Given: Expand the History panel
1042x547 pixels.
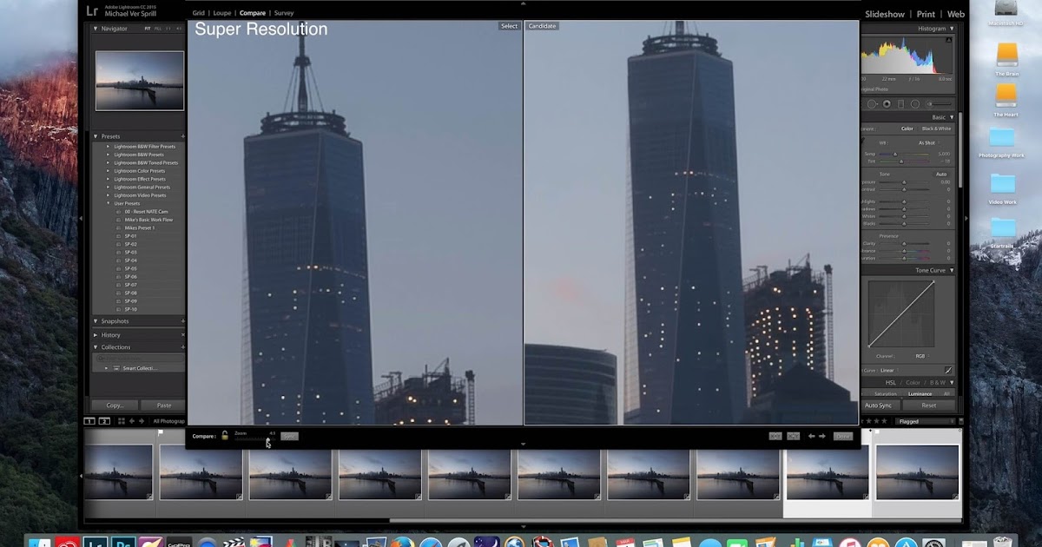Looking at the screenshot, I should tap(96, 334).
